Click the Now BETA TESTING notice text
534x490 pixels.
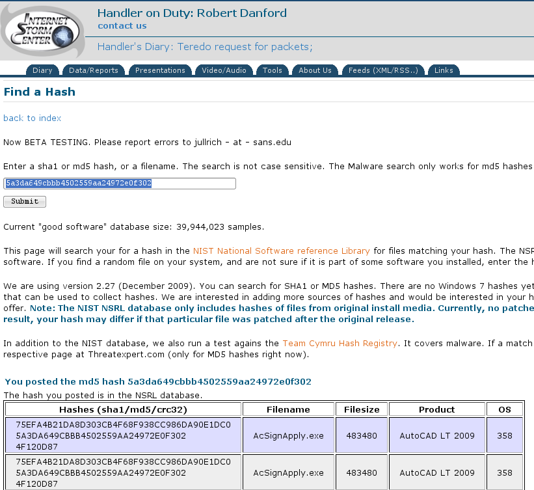(x=147, y=142)
